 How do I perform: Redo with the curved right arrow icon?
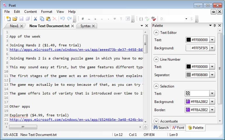click(x=69, y=18)
